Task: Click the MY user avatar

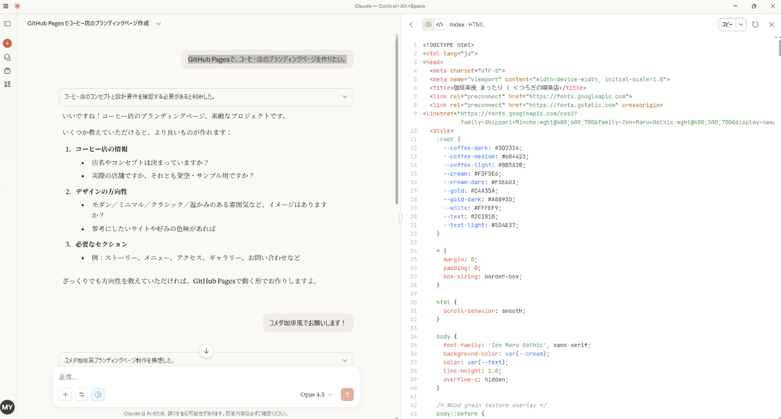Action: pos(7,407)
